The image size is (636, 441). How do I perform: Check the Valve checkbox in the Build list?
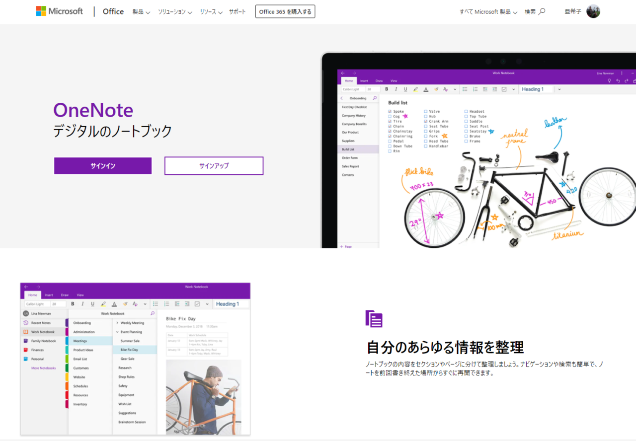(x=426, y=112)
